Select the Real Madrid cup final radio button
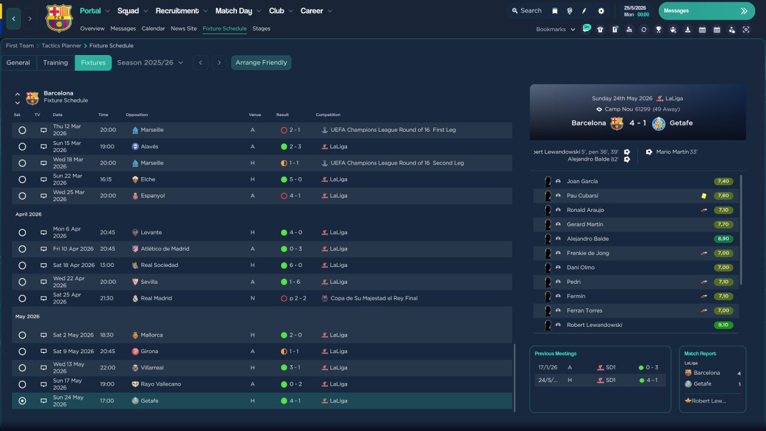The image size is (766, 431). 22,298
